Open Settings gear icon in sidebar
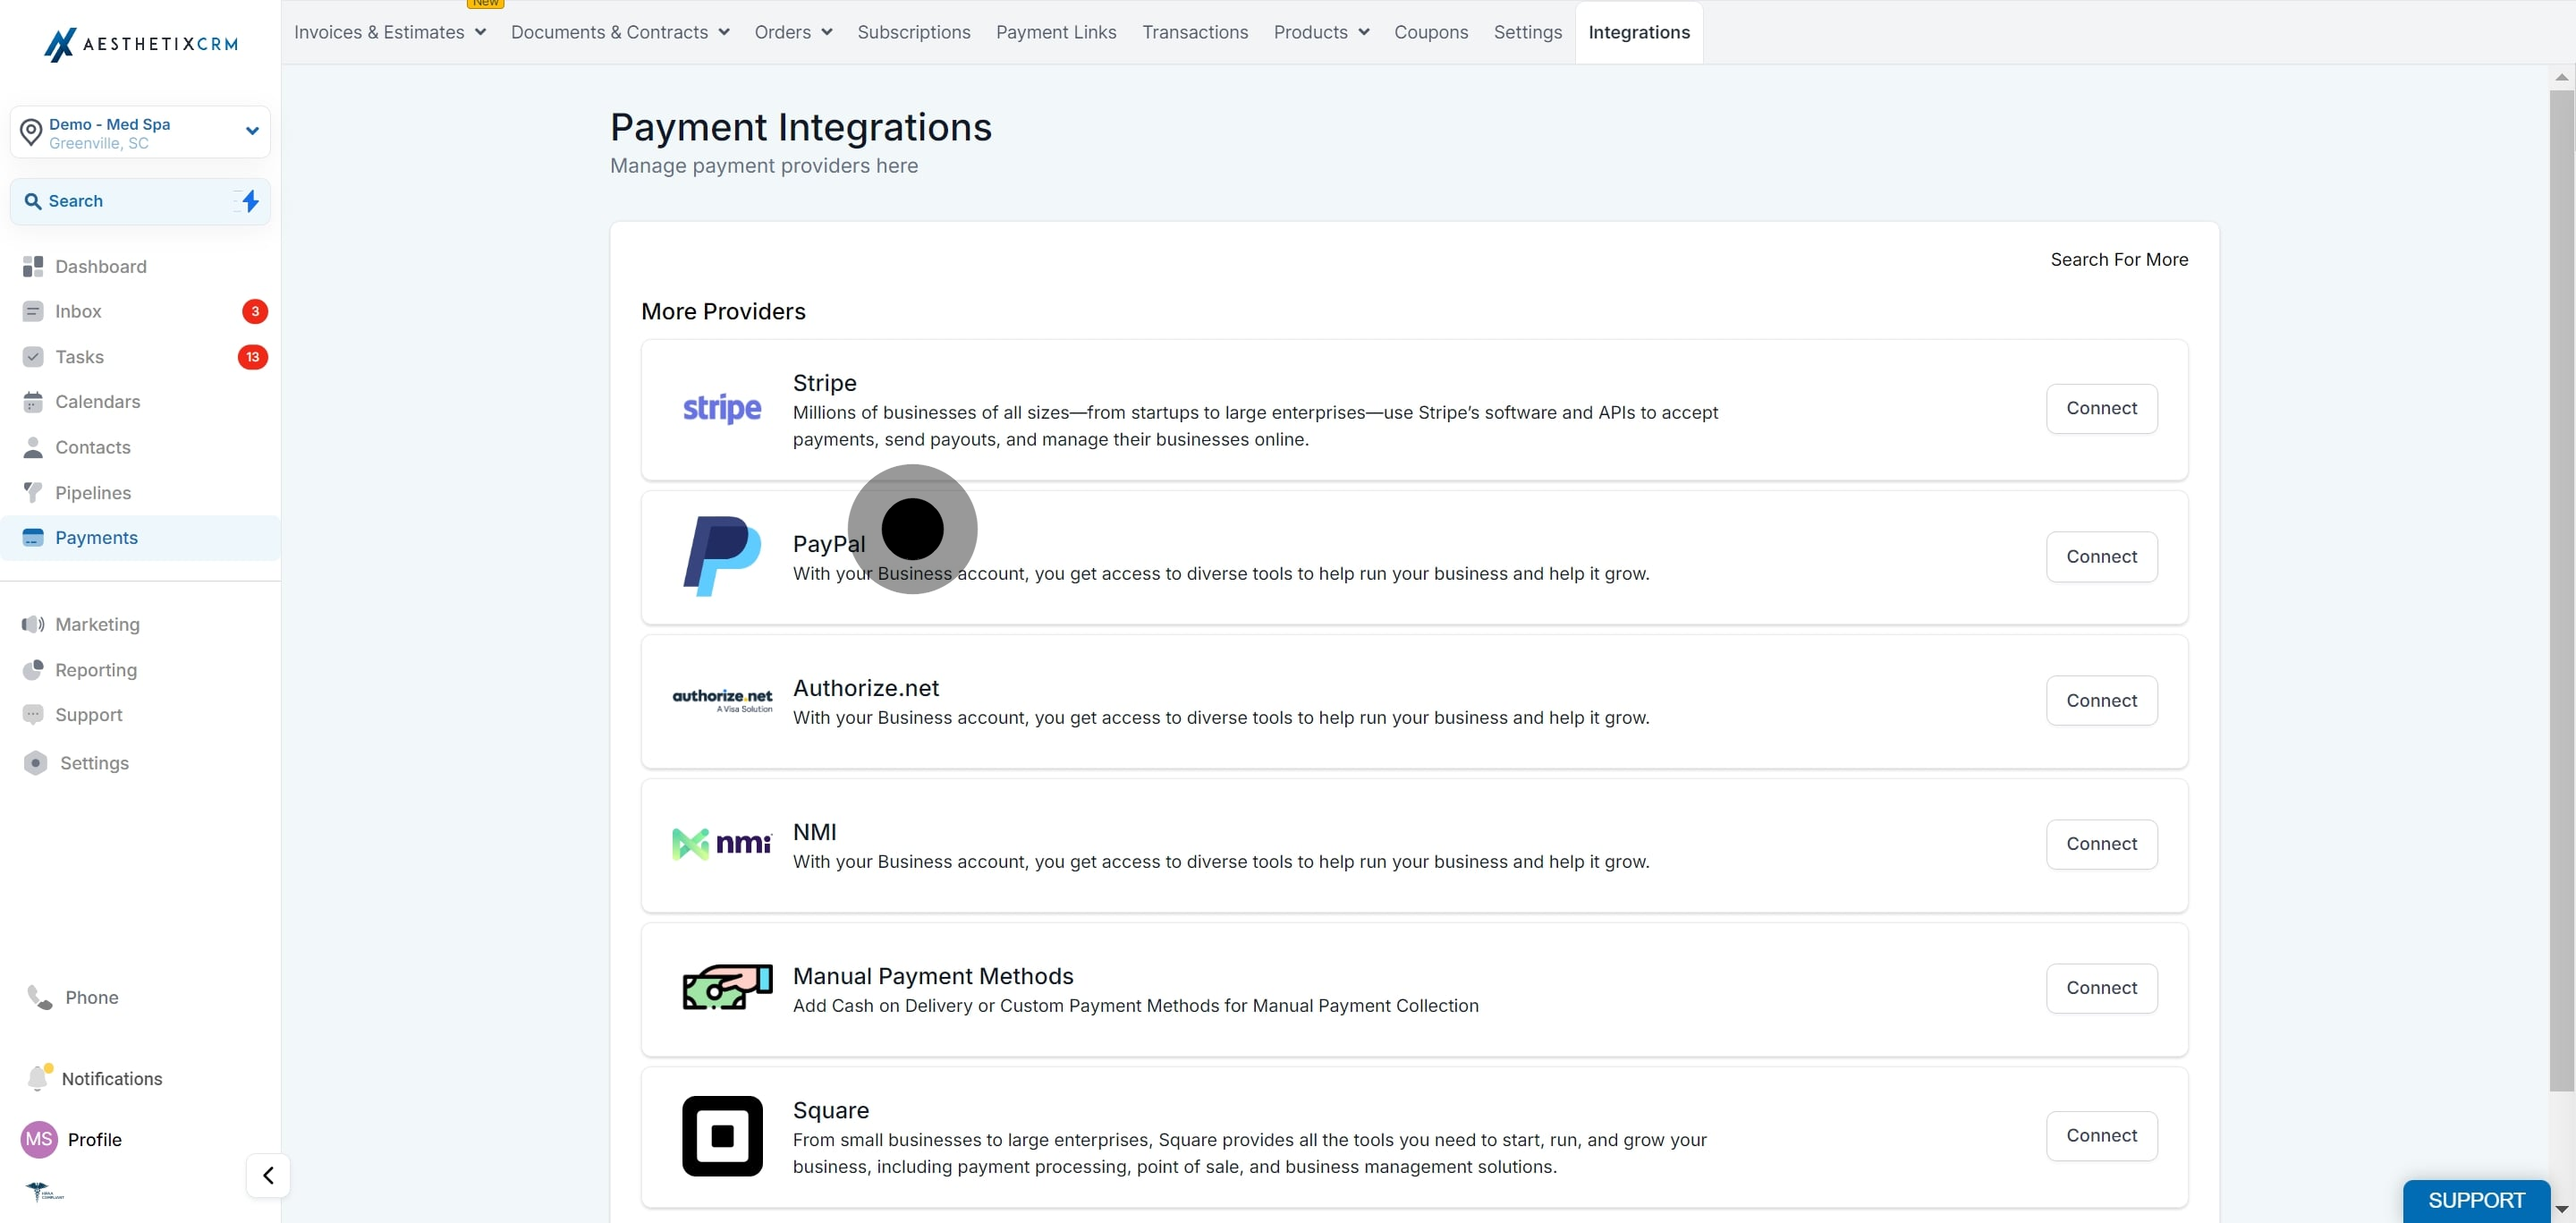 (35, 763)
